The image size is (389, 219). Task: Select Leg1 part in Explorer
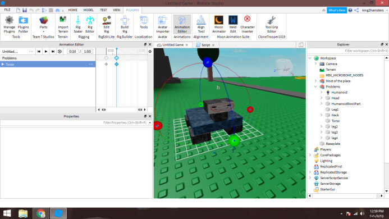[335, 109]
